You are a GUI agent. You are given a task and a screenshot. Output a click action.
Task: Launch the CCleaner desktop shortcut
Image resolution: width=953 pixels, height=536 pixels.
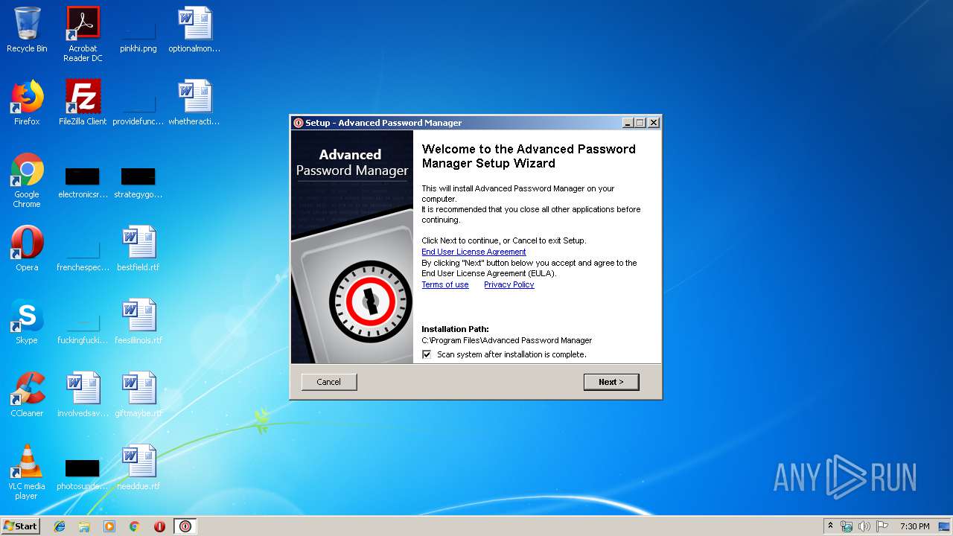[x=27, y=395]
